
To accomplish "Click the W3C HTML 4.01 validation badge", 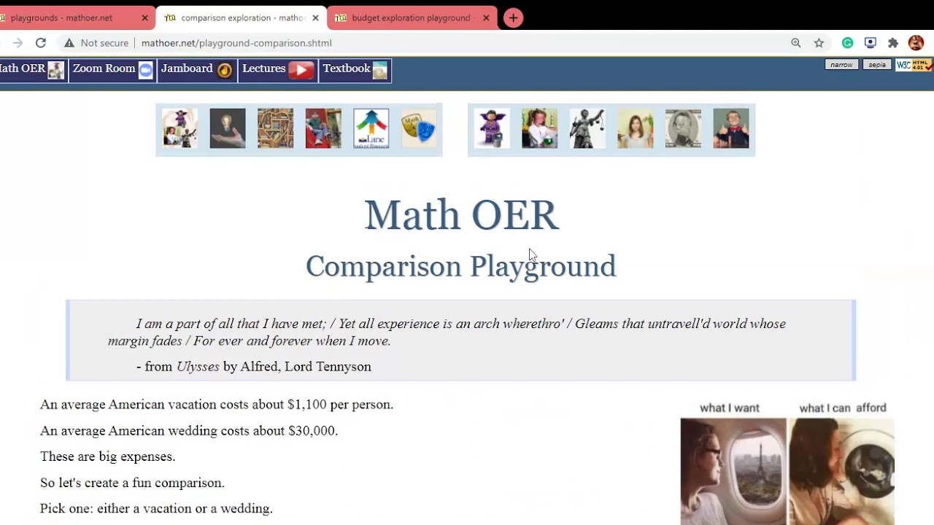I will tap(913, 65).
